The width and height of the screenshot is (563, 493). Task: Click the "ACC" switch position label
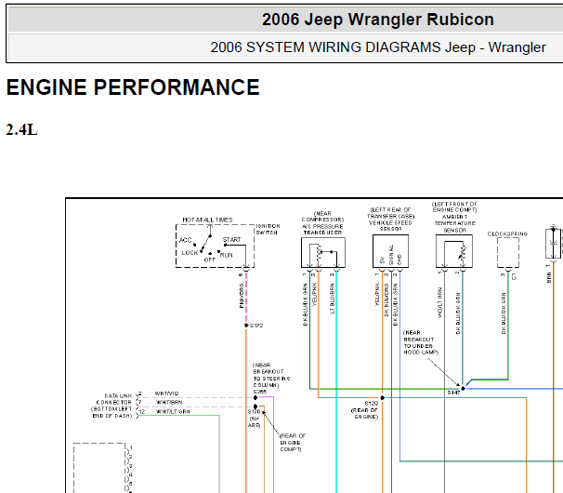pyautogui.click(x=185, y=240)
